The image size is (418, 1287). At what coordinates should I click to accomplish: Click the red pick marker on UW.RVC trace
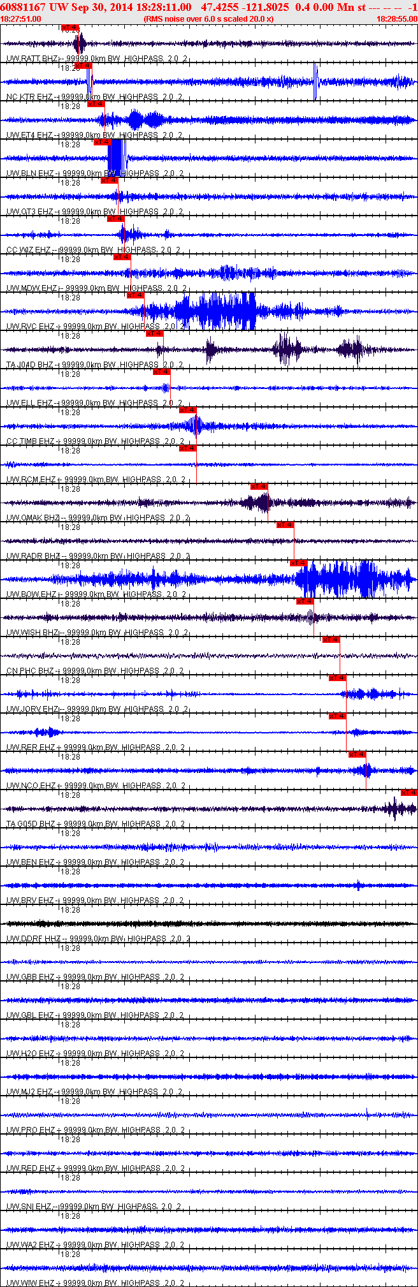(x=135, y=295)
